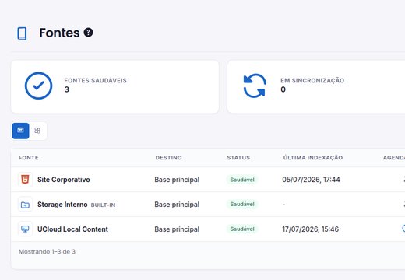Click Base principal in UCloud Local Content row
Viewport: 405px width, 280px height.
tap(177, 229)
